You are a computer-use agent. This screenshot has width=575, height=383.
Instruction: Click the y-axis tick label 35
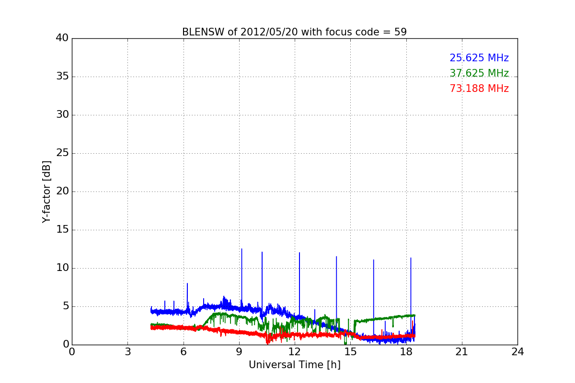coord(62,77)
